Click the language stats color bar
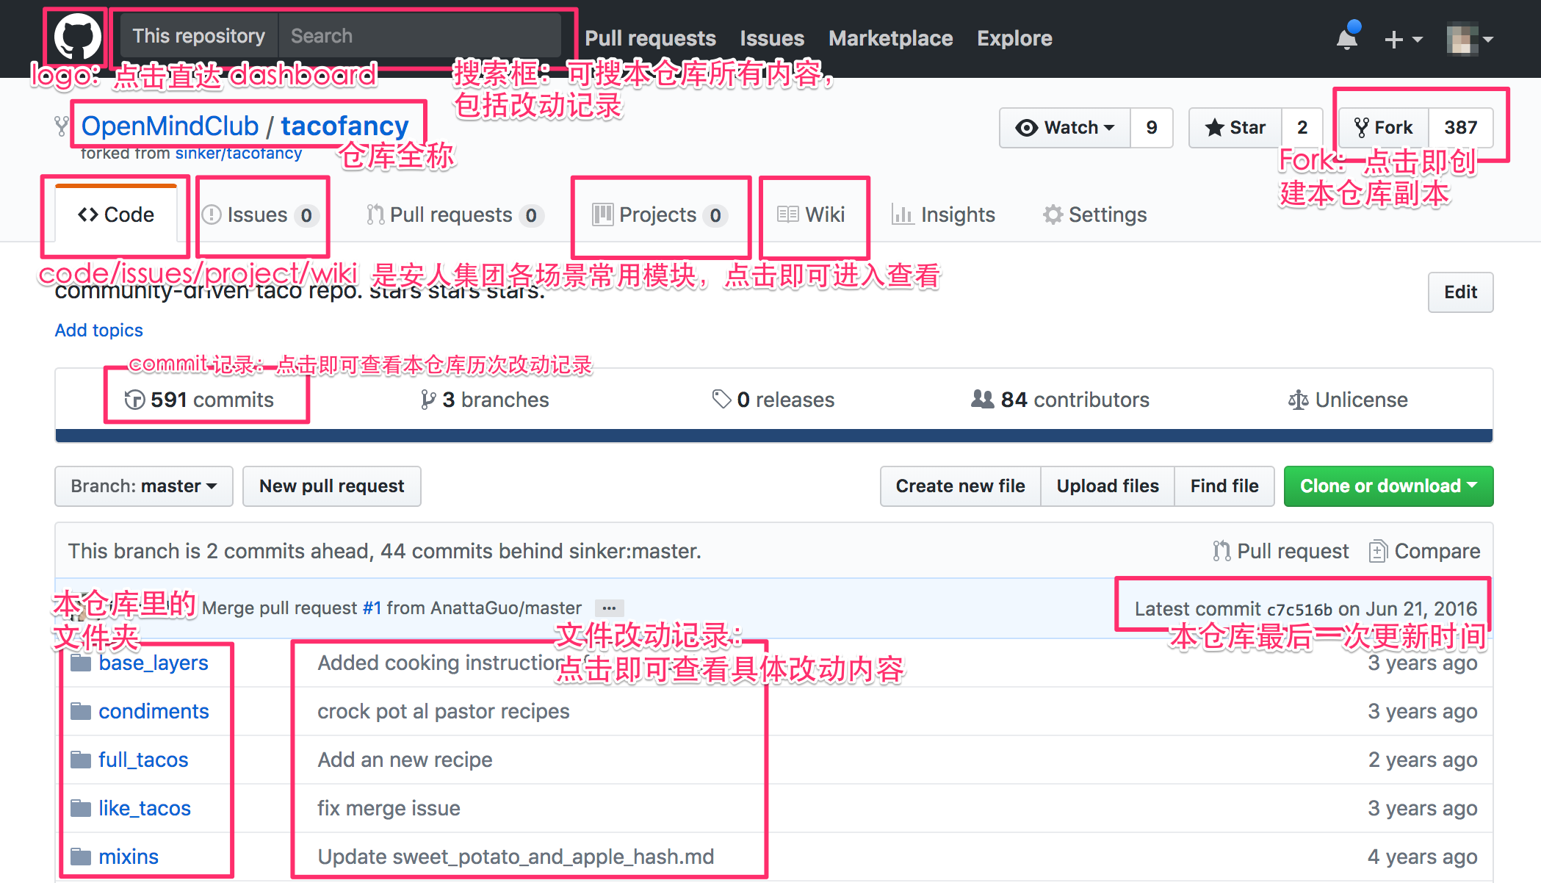The height and width of the screenshot is (883, 1541). pyautogui.click(x=774, y=436)
